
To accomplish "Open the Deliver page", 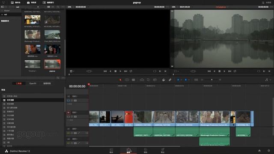I will coord(163,150).
